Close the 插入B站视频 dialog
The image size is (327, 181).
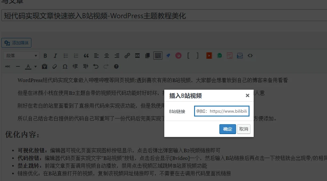pos(247,95)
